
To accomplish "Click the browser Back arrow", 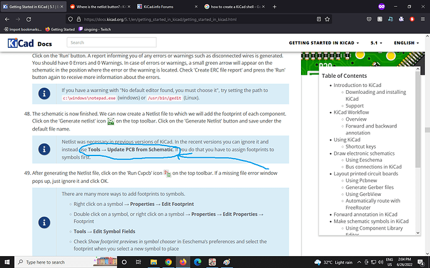I will (x=7, y=19).
